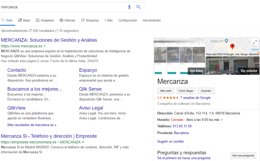
Task: Expand the opening hours dropdown arrow
Action: [x=222, y=120]
